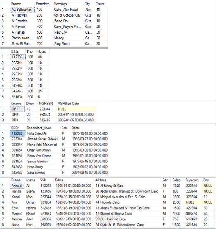The image size is (216, 229).
Task: Select the NULL Superssn cell for Amr
Action: 193,202
